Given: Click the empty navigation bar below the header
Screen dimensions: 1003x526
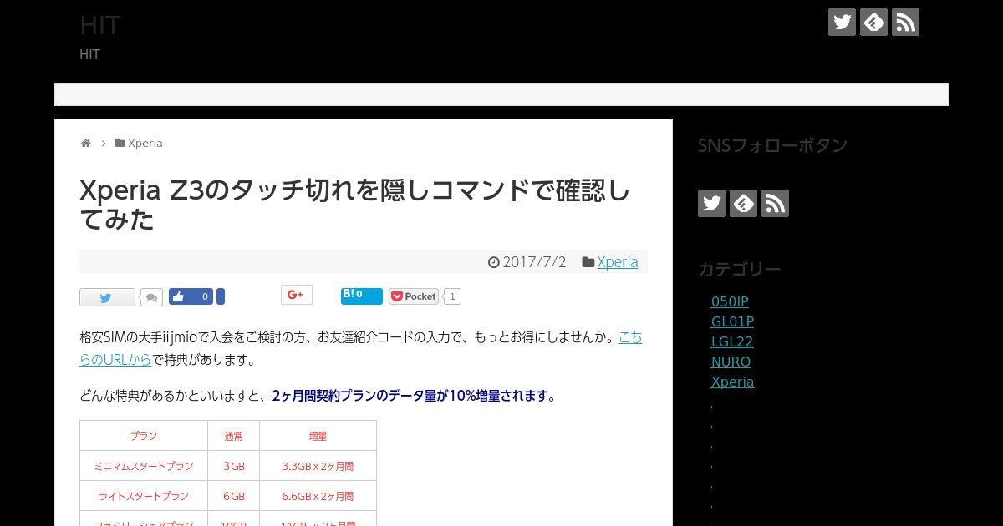Looking at the screenshot, I should (501, 94).
